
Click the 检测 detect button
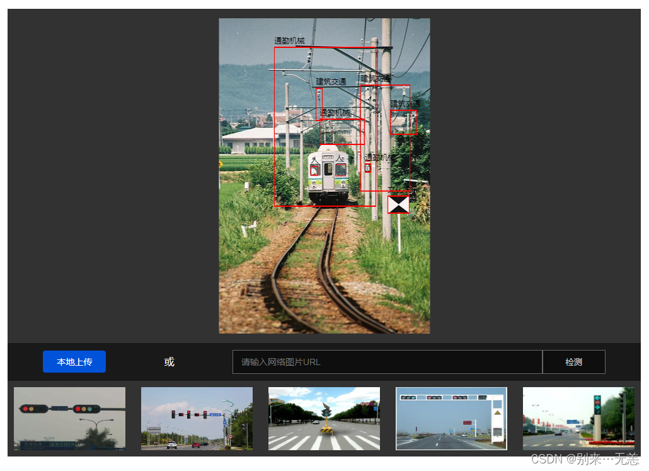click(x=573, y=362)
